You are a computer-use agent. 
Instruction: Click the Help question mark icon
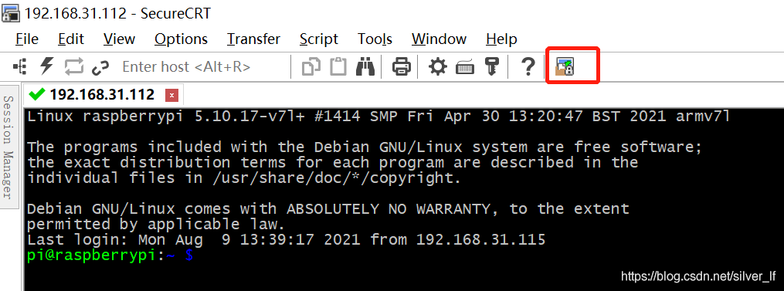(x=528, y=66)
